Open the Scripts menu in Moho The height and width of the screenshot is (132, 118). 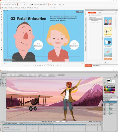15,72
